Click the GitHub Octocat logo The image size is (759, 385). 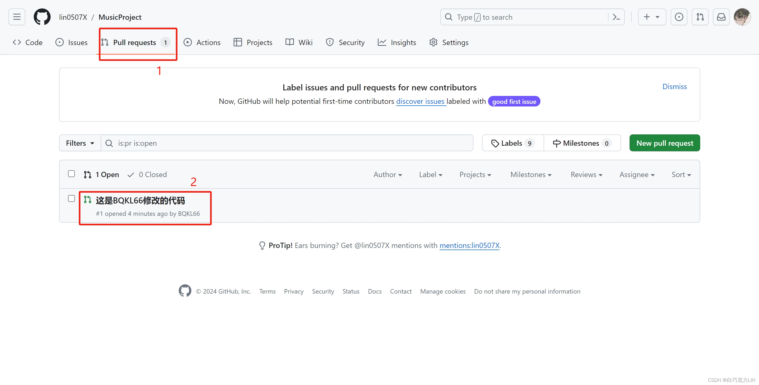(42, 17)
